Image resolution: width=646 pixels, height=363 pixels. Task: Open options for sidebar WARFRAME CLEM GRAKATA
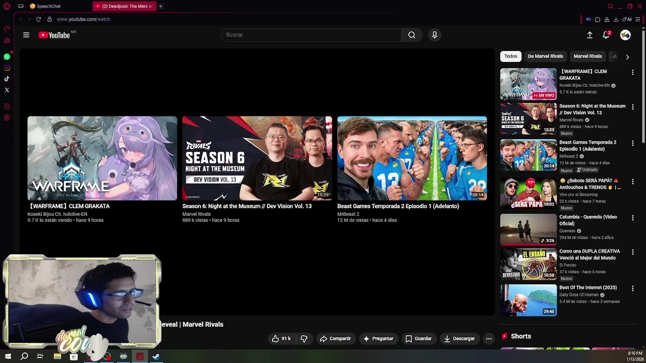coord(632,73)
